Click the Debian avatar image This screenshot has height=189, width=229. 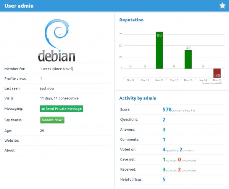click(x=56, y=39)
